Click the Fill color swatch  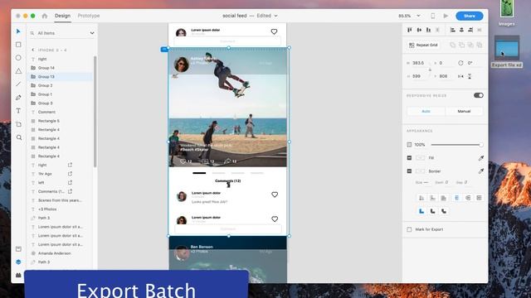(x=421, y=158)
